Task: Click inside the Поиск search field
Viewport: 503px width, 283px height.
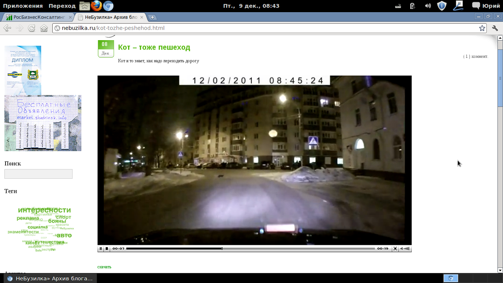Action: tap(39, 174)
